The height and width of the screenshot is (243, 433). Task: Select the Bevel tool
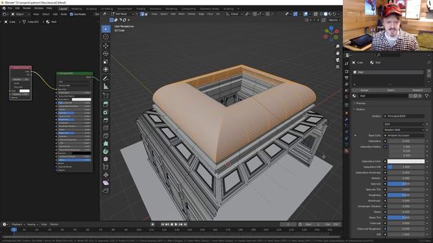106,120
